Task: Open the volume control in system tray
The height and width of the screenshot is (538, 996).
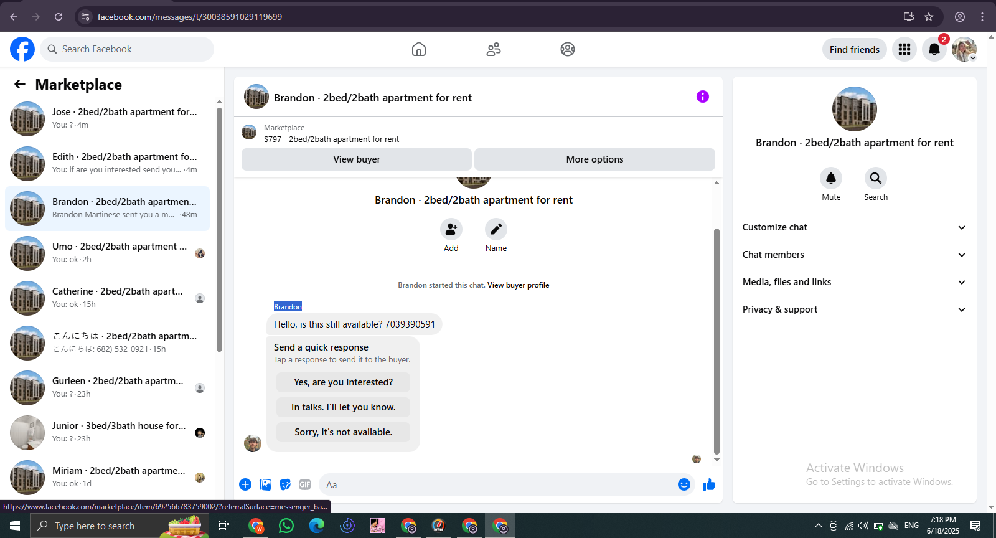Action: 863,526
